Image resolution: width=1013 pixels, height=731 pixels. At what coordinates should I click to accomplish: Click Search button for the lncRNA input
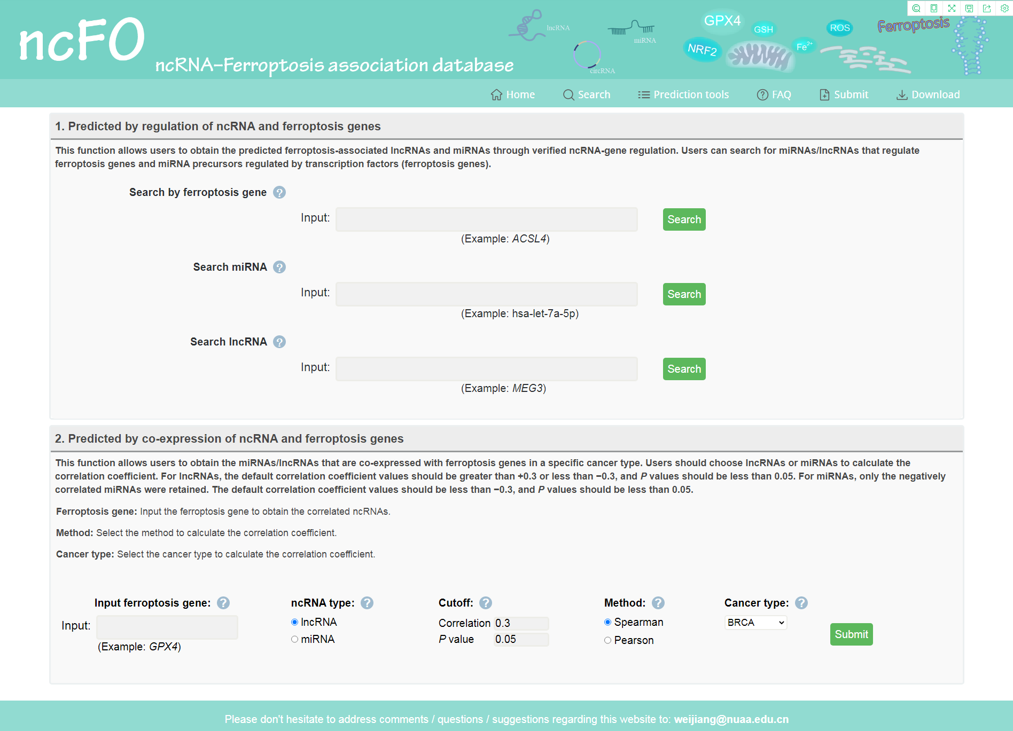(x=684, y=369)
